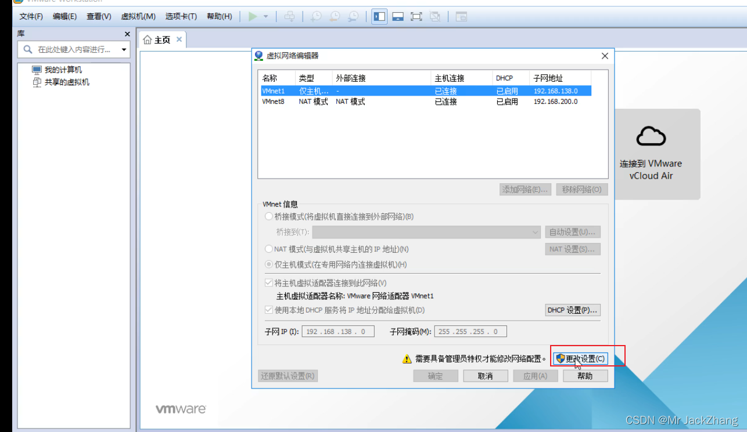Click the 自动设置(U)... button

tap(572, 232)
